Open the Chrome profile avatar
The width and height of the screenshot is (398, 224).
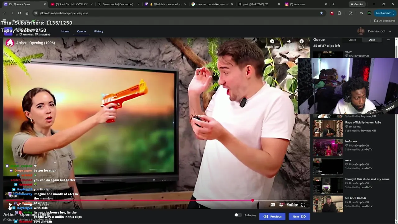[x=369, y=13]
